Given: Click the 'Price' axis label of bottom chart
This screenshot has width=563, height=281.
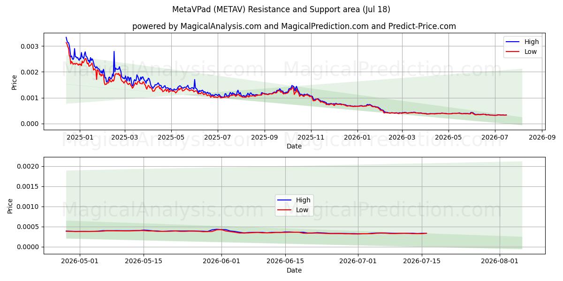Looking at the screenshot, I should tap(10, 206).
